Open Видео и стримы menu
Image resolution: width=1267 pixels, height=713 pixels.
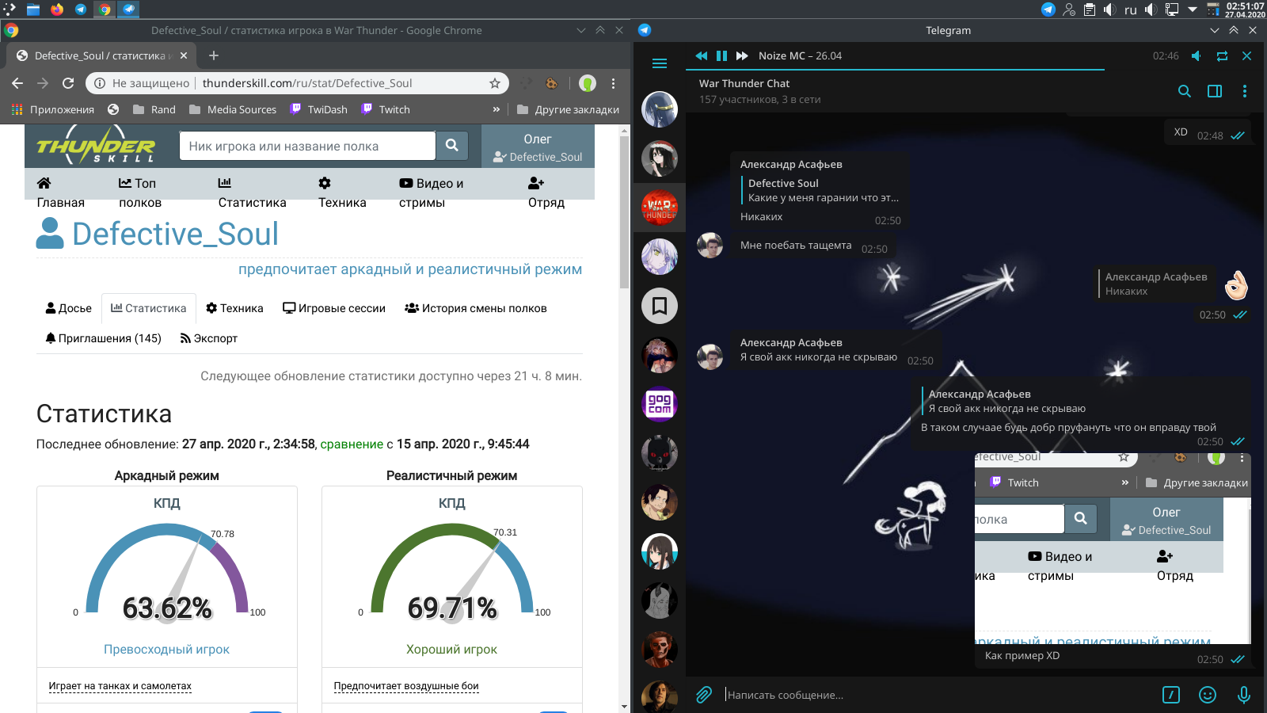tap(431, 193)
